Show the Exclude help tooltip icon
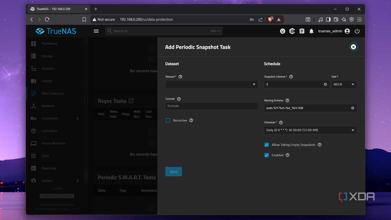This screenshot has height=220, width=391. tap(179, 99)
